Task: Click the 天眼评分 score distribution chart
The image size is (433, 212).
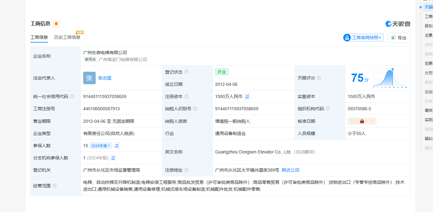Action: [x=390, y=78]
